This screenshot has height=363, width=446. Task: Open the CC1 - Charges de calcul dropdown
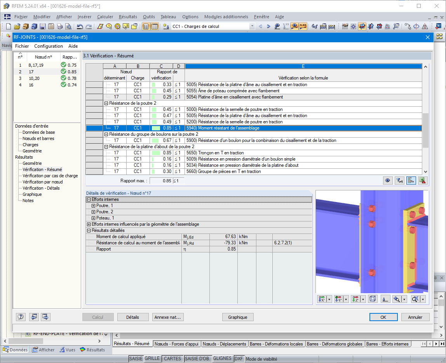click(252, 26)
